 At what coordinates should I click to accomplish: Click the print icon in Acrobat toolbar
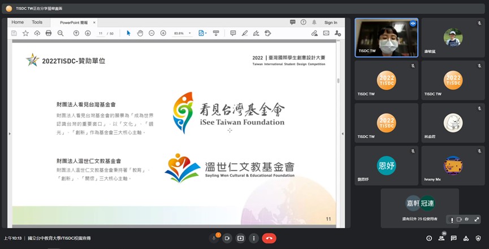pos(49,33)
